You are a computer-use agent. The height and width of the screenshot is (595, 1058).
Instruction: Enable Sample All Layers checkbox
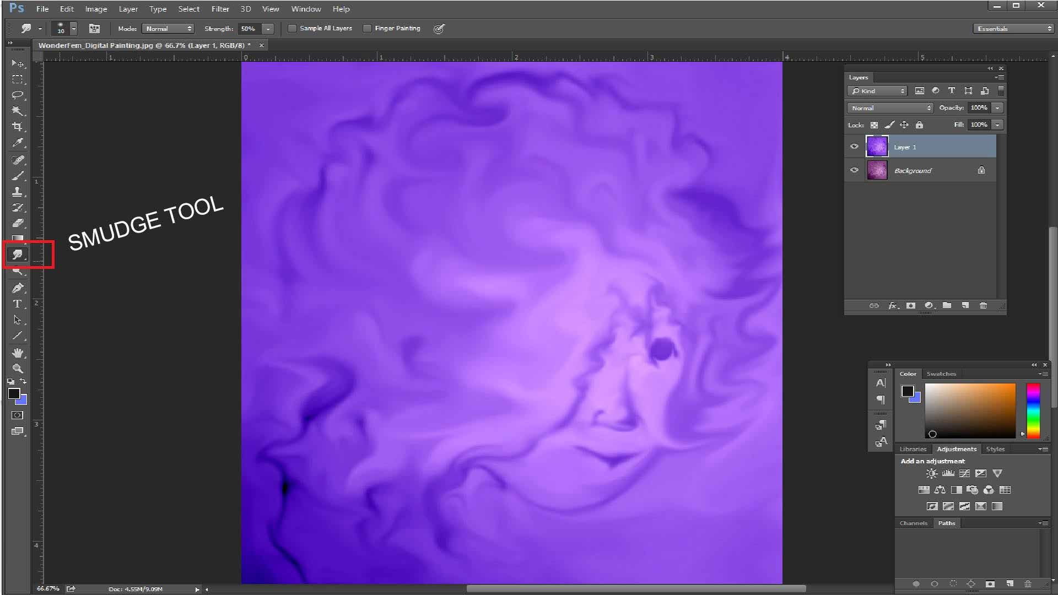tap(292, 28)
